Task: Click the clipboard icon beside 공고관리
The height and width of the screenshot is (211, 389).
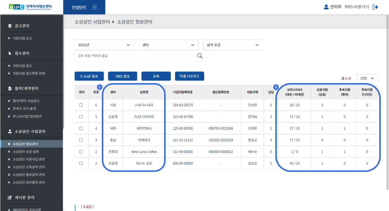Action: coord(10,26)
